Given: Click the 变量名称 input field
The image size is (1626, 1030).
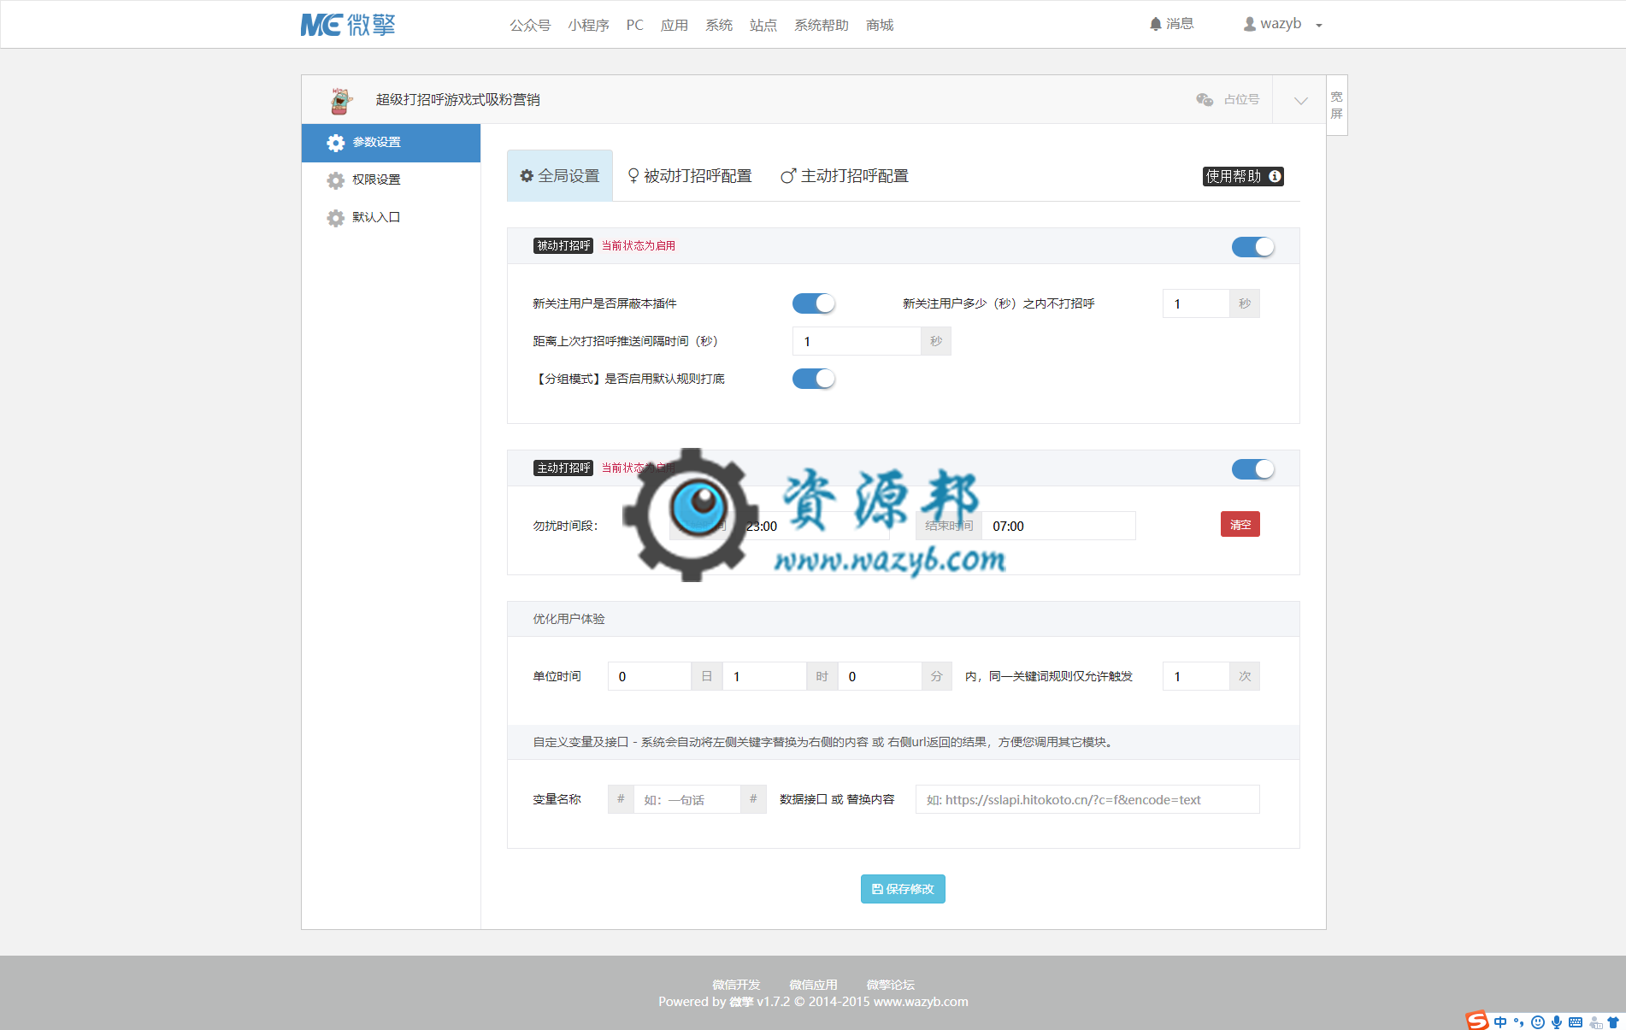Looking at the screenshot, I should (686, 799).
